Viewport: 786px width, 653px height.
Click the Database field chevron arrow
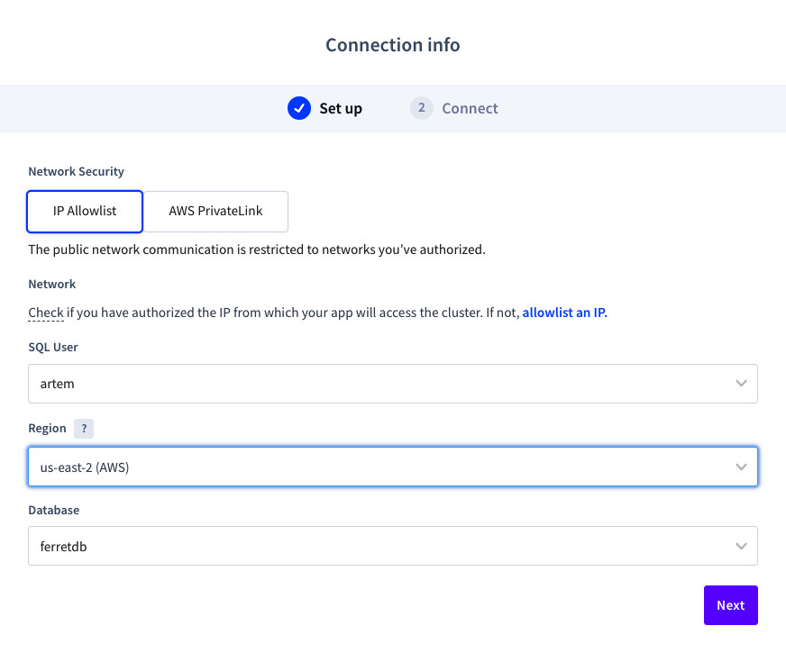pyautogui.click(x=741, y=546)
